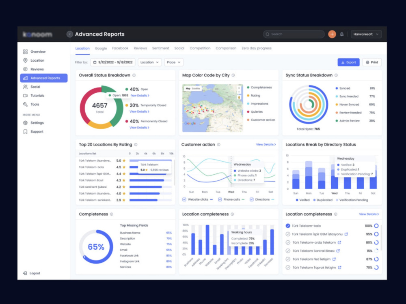Click the Export button

[348, 62]
